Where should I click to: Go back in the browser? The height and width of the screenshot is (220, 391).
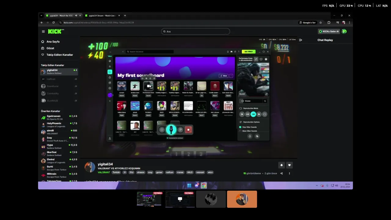tap(42, 23)
